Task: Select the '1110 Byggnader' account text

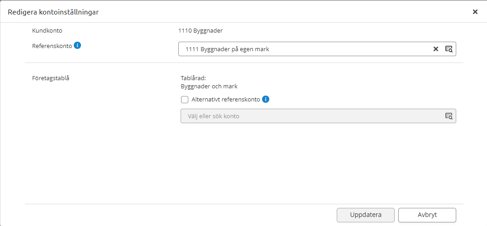Action: (201, 31)
